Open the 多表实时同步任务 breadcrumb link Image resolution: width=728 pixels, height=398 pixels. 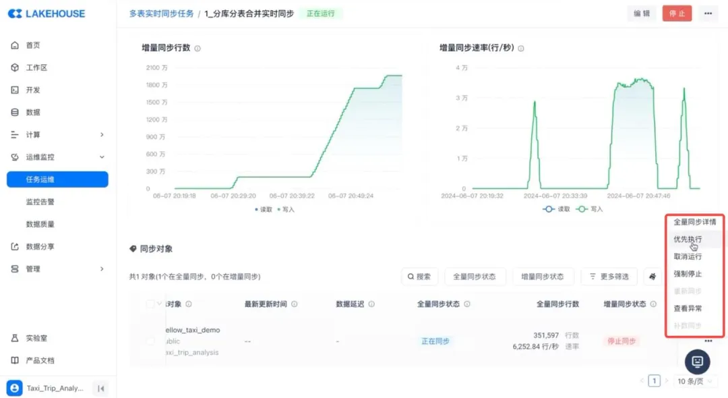pos(161,13)
